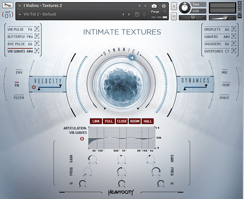Select the OVERTONES articulation

(x=217, y=51)
